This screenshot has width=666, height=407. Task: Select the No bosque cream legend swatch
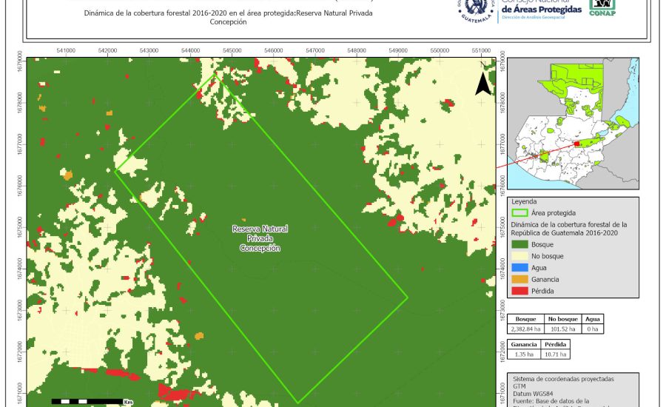pyautogui.click(x=520, y=255)
